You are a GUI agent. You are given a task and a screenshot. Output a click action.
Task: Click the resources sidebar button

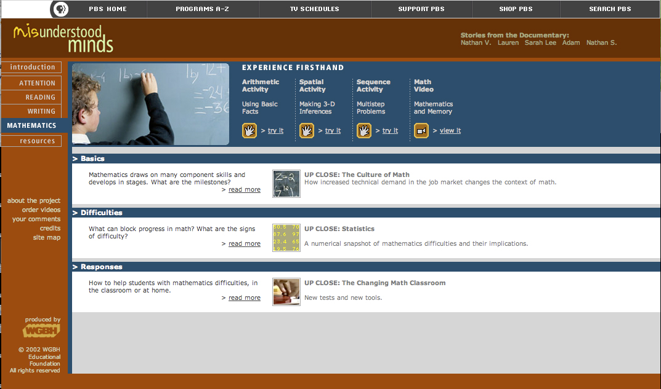point(37,141)
